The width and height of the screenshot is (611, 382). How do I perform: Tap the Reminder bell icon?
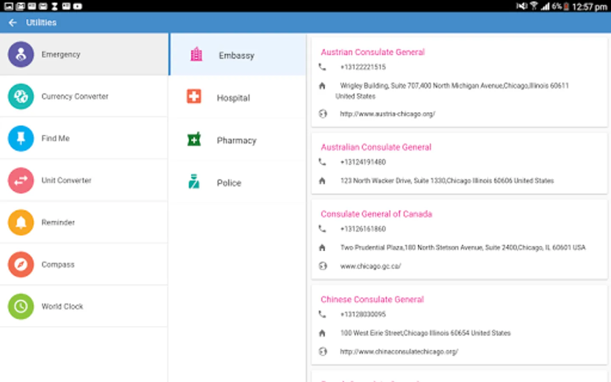[x=21, y=222]
